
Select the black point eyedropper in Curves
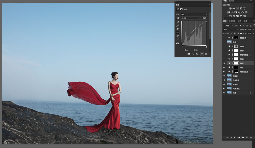[178, 22]
